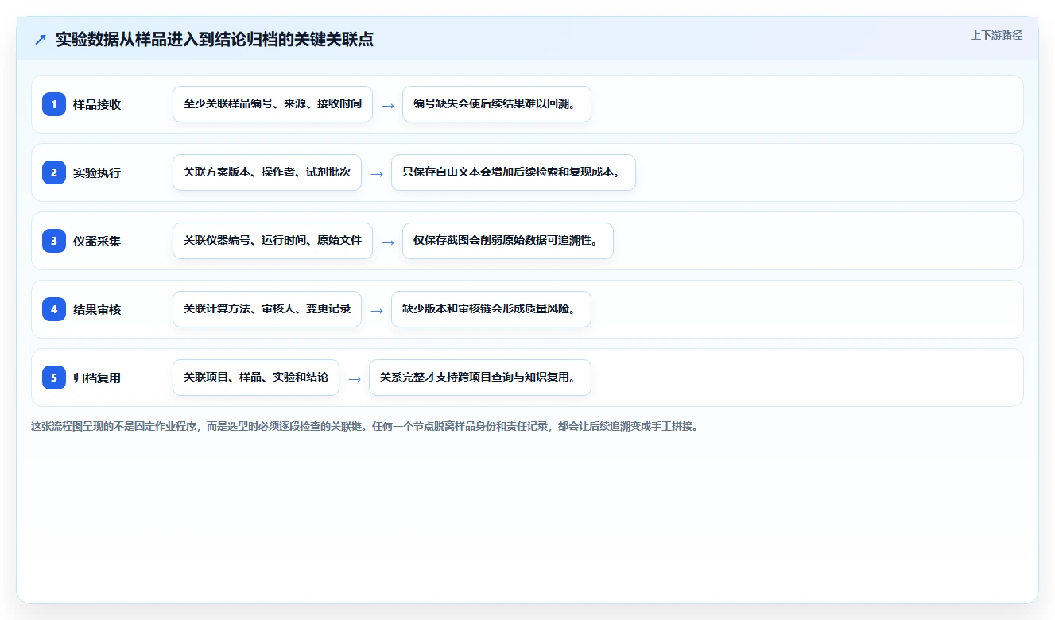
Task: Click the arrow in the 仪器采集 row
Action: click(388, 242)
